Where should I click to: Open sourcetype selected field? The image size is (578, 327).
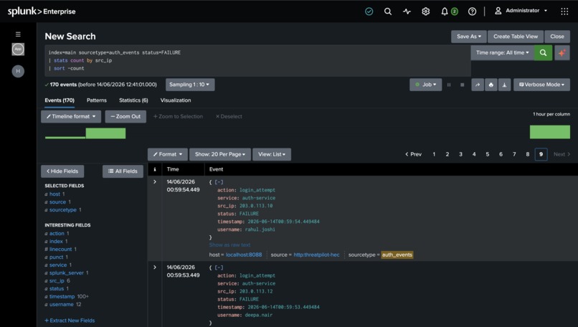tap(63, 210)
